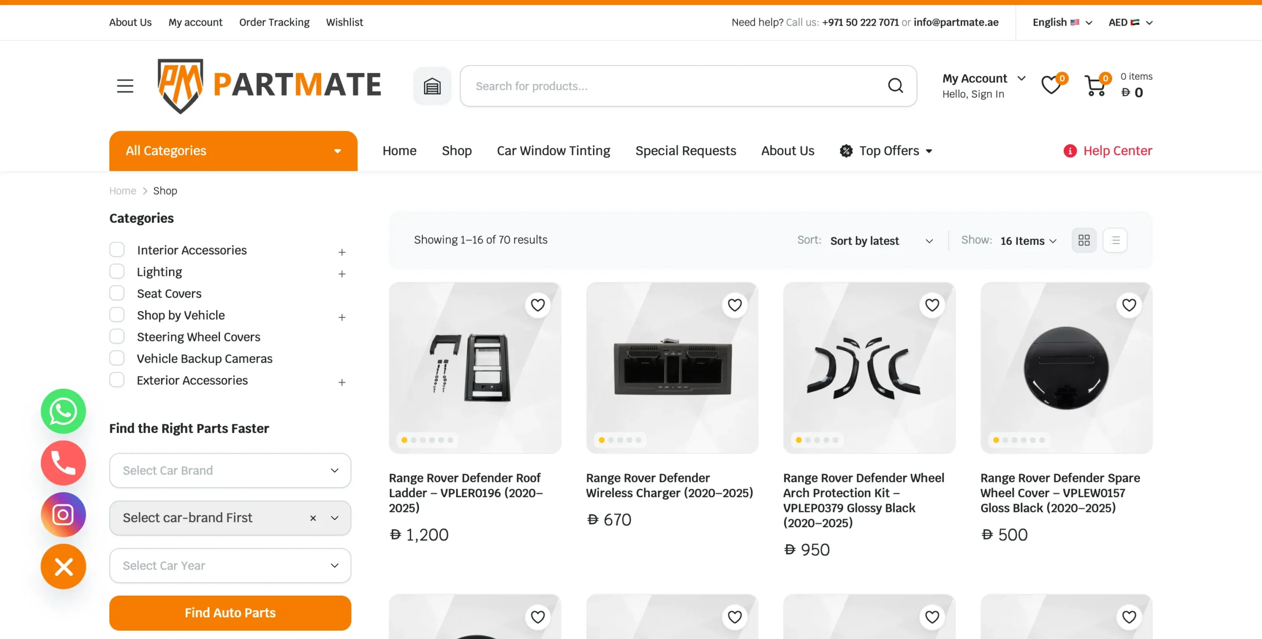Add Roof Ladder to wishlist
This screenshot has height=639, width=1262.
pyautogui.click(x=537, y=305)
